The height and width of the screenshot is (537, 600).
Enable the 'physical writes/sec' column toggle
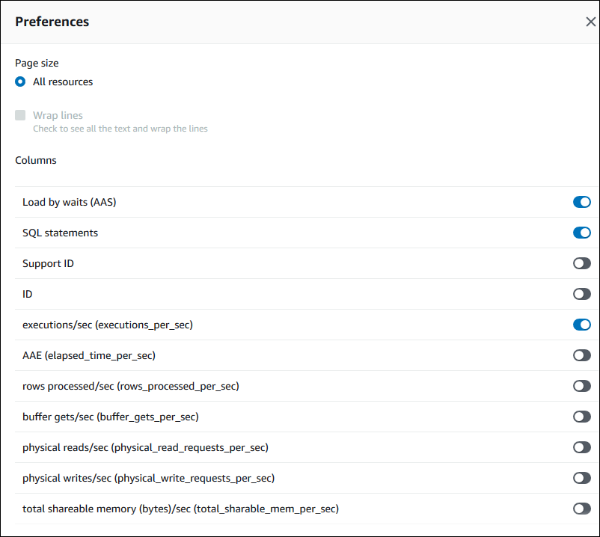[581, 478]
